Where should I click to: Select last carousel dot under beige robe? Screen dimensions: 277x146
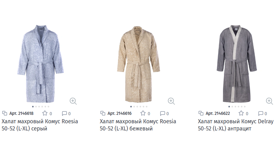click(x=147, y=107)
